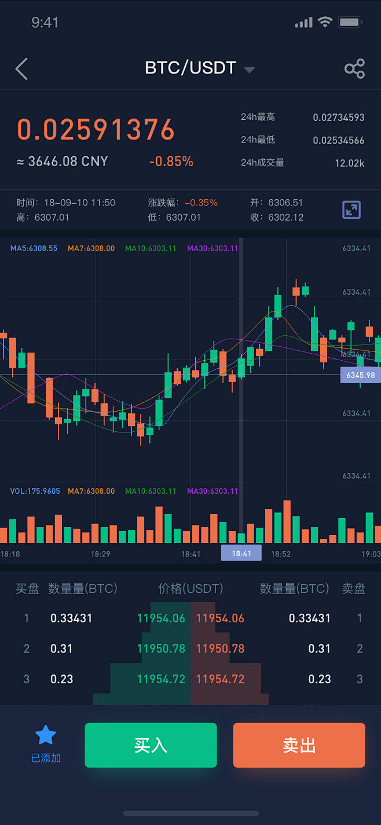
Task: Select buy order price 11950.78
Action: [x=162, y=648]
